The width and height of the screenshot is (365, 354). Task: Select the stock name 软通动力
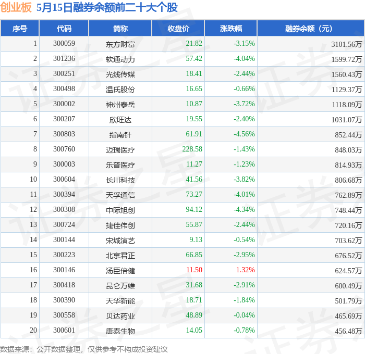(120, 59)
